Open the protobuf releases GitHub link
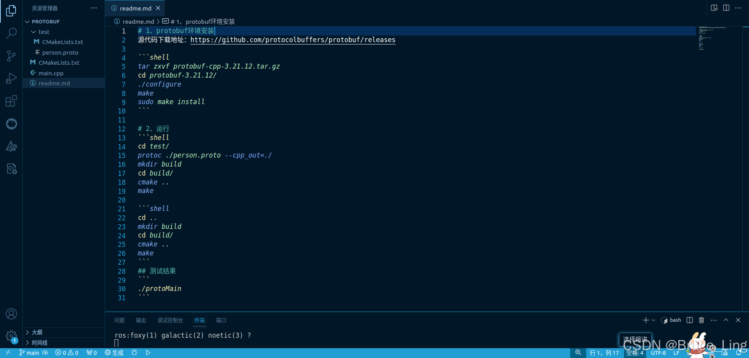The width and height of the screenshot is (749, 358). [293, 40]
